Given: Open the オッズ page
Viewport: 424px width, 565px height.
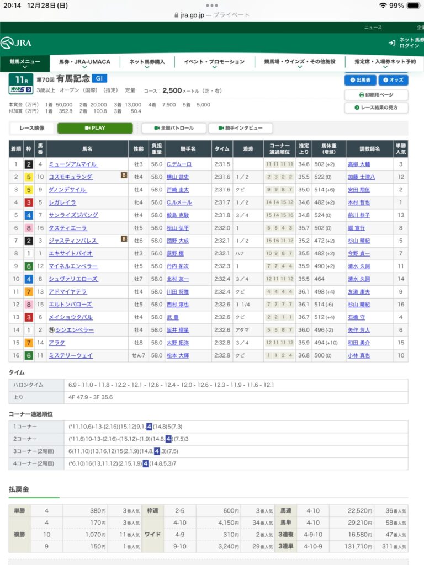Looking at the screenshot, I should click(393, 80).
